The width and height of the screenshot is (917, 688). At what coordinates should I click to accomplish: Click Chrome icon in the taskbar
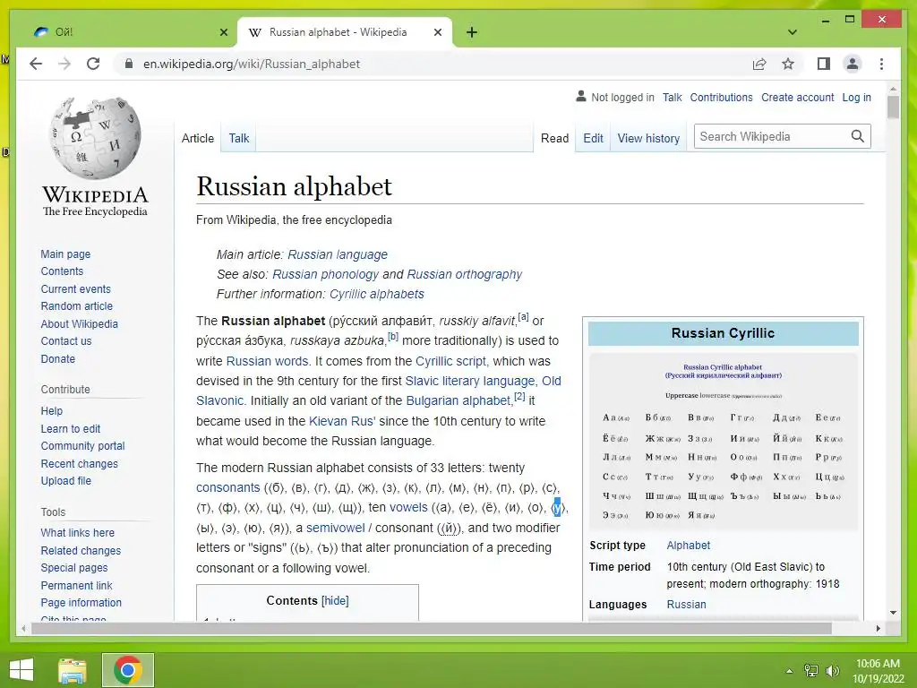pos(127,670)
